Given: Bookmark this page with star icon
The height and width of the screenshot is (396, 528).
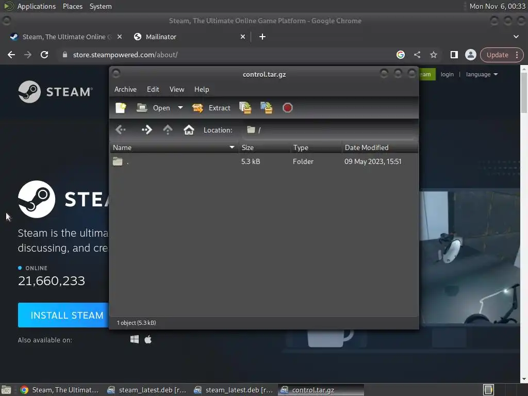Looking at the screenshot, I should pyautogui.click(x=433, y=55).
